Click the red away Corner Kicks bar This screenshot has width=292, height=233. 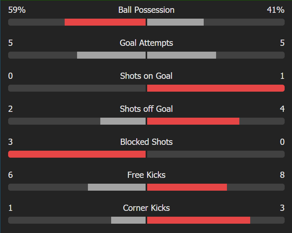click(x=199, y=220)
